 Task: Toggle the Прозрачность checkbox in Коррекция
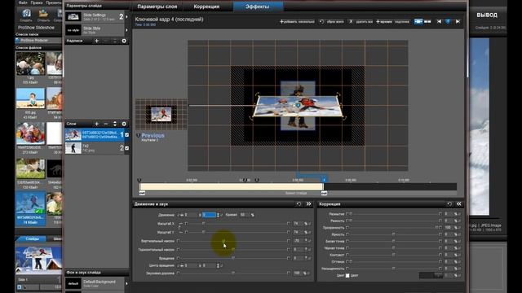(347, 228)
